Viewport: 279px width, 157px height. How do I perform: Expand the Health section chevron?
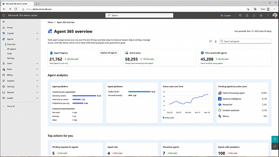point(37,98)
